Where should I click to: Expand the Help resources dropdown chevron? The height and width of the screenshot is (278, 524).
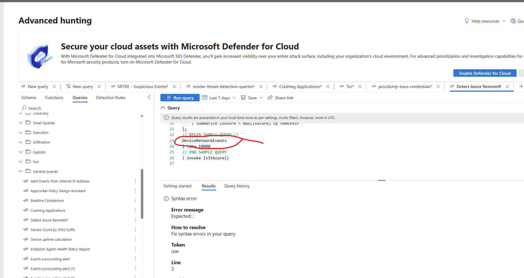[x=504, y=21]
